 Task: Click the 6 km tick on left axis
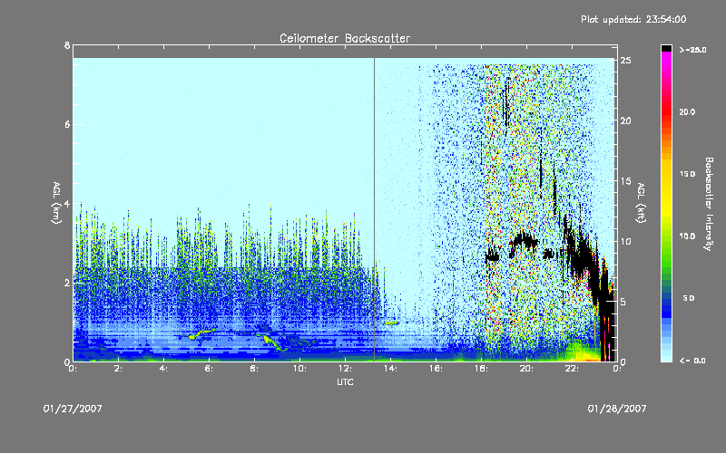click(67, 124)
